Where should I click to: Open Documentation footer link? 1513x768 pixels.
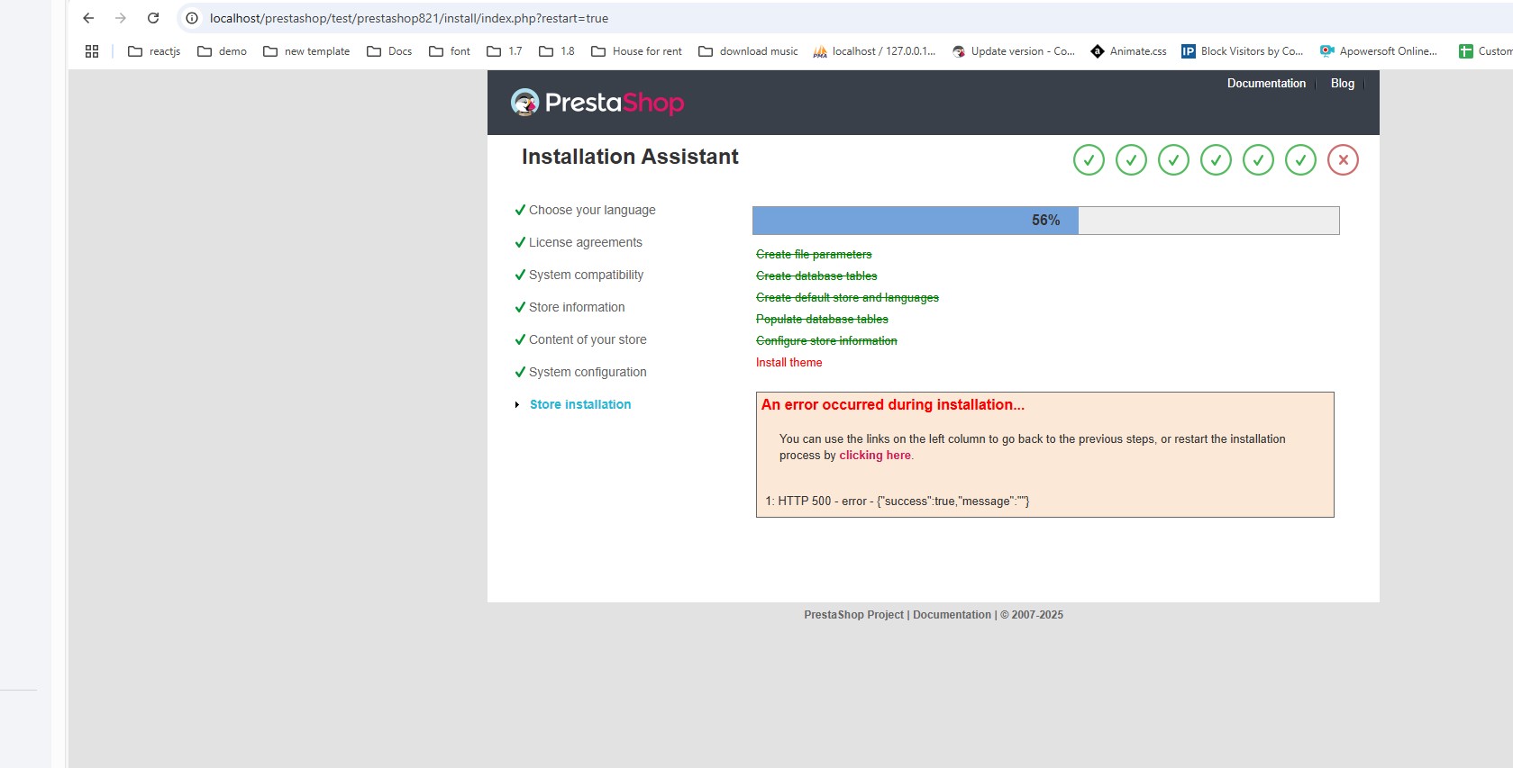(952, 615)
